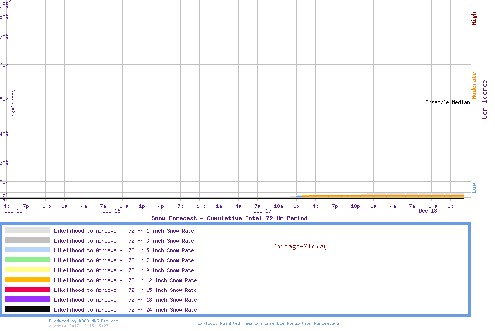Click the 'Low' confidence label
495x331 pixels.
(474, 188)
